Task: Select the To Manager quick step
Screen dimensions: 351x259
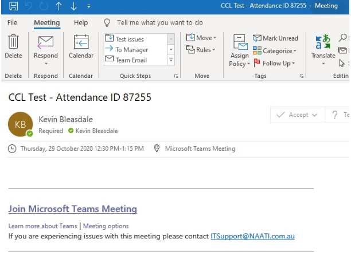Action: (132, 50)
